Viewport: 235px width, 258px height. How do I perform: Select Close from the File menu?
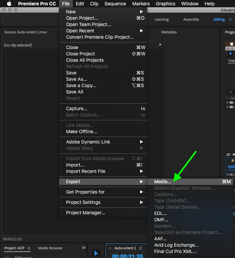tap(103, 47)
